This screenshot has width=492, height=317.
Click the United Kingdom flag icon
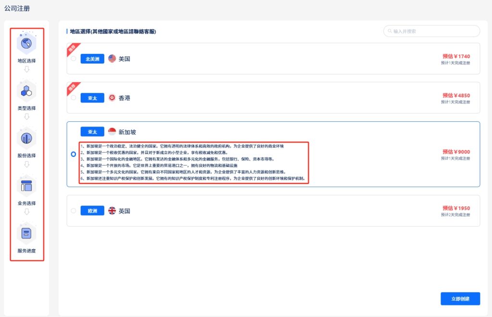click(112, 211)
